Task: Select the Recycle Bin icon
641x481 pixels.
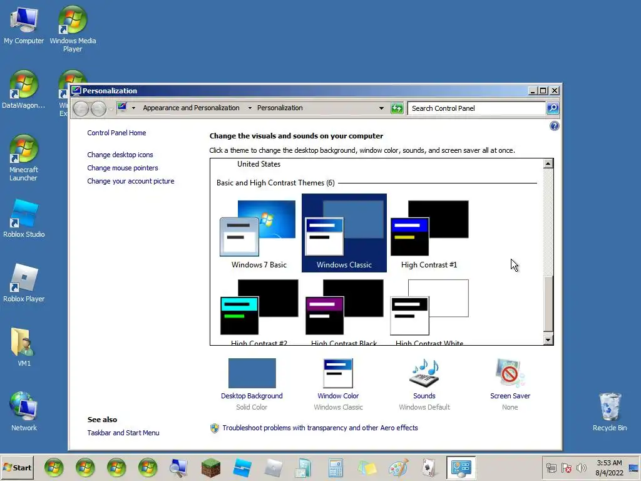Action: tap(610, 411)
